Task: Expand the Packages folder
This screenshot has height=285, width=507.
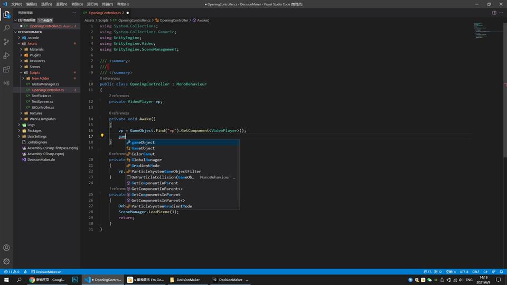Action: [x=19, y=131]
